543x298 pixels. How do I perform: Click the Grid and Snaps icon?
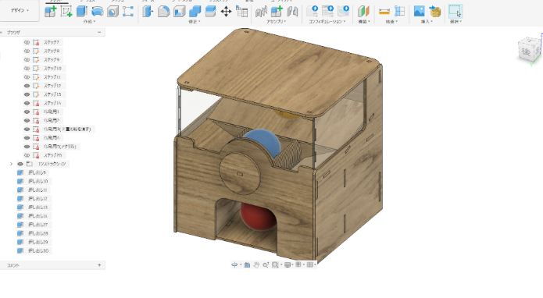pyautogui.click(x=298, y=264)
